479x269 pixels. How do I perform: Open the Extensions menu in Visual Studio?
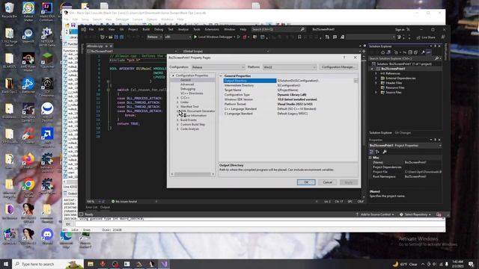(x=212, y=30)
